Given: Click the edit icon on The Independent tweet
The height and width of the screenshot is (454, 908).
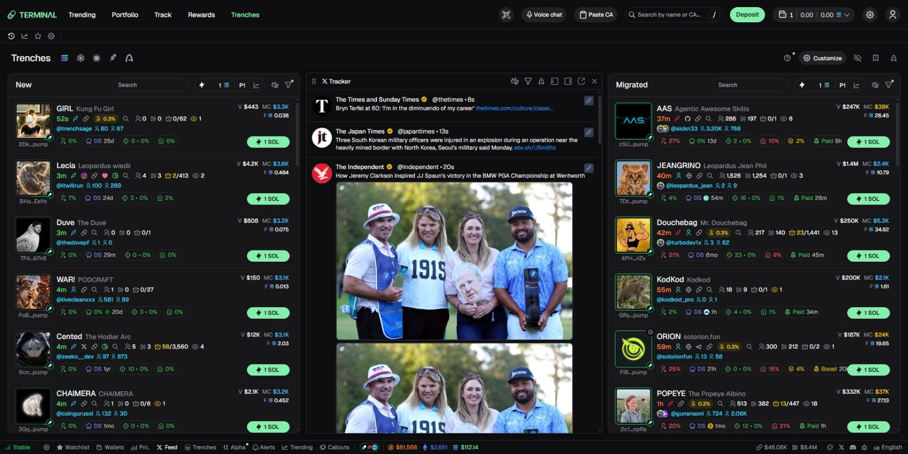Looking at the screenshot, I should coord(589,168).
